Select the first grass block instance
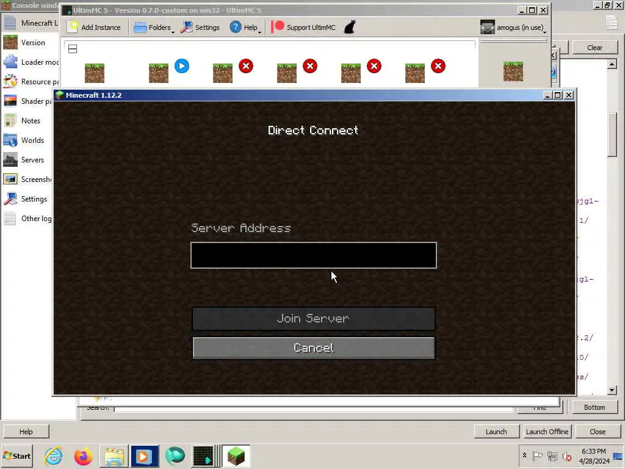 click(x=95, y=73)
